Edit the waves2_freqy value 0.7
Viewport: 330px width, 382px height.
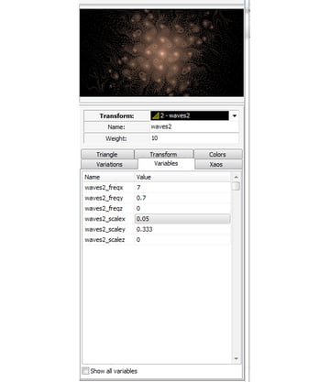182,198
